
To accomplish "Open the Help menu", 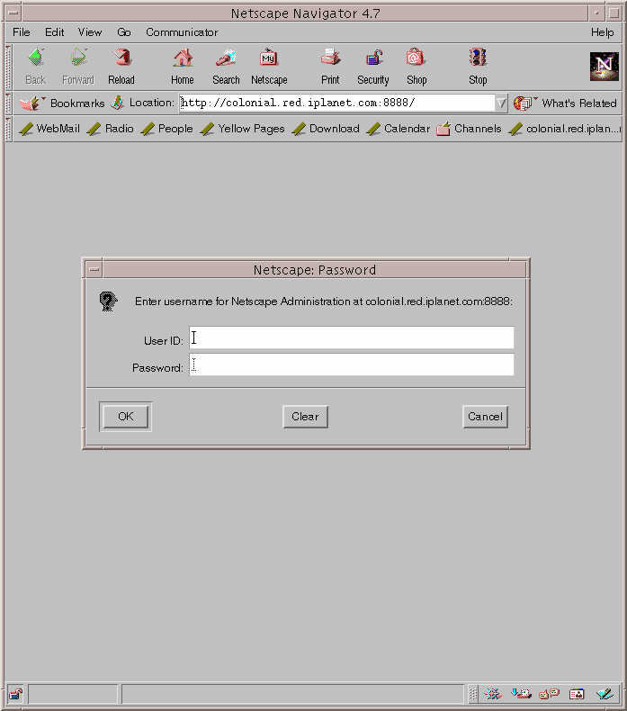I will (602, 32).
